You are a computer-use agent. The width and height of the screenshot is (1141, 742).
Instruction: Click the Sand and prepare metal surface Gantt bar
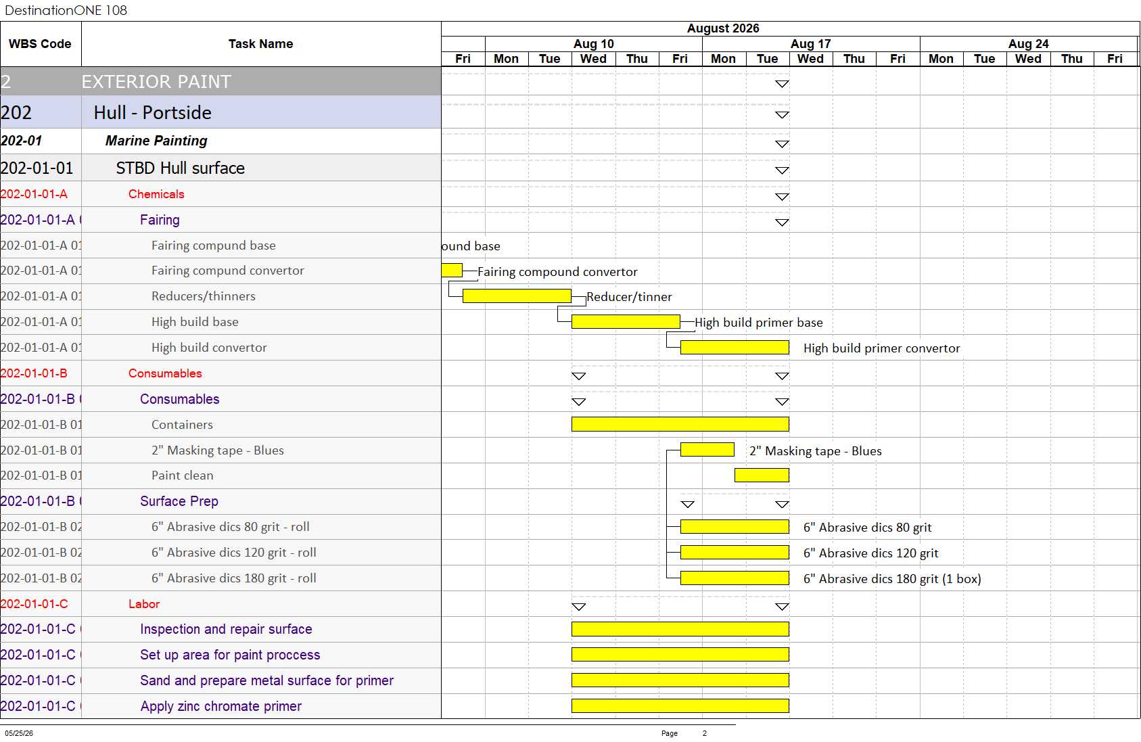pyautogui.click(x=680, y=680)
